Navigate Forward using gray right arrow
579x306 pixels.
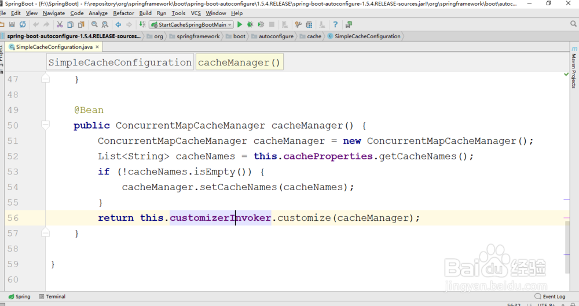(129, 24)
